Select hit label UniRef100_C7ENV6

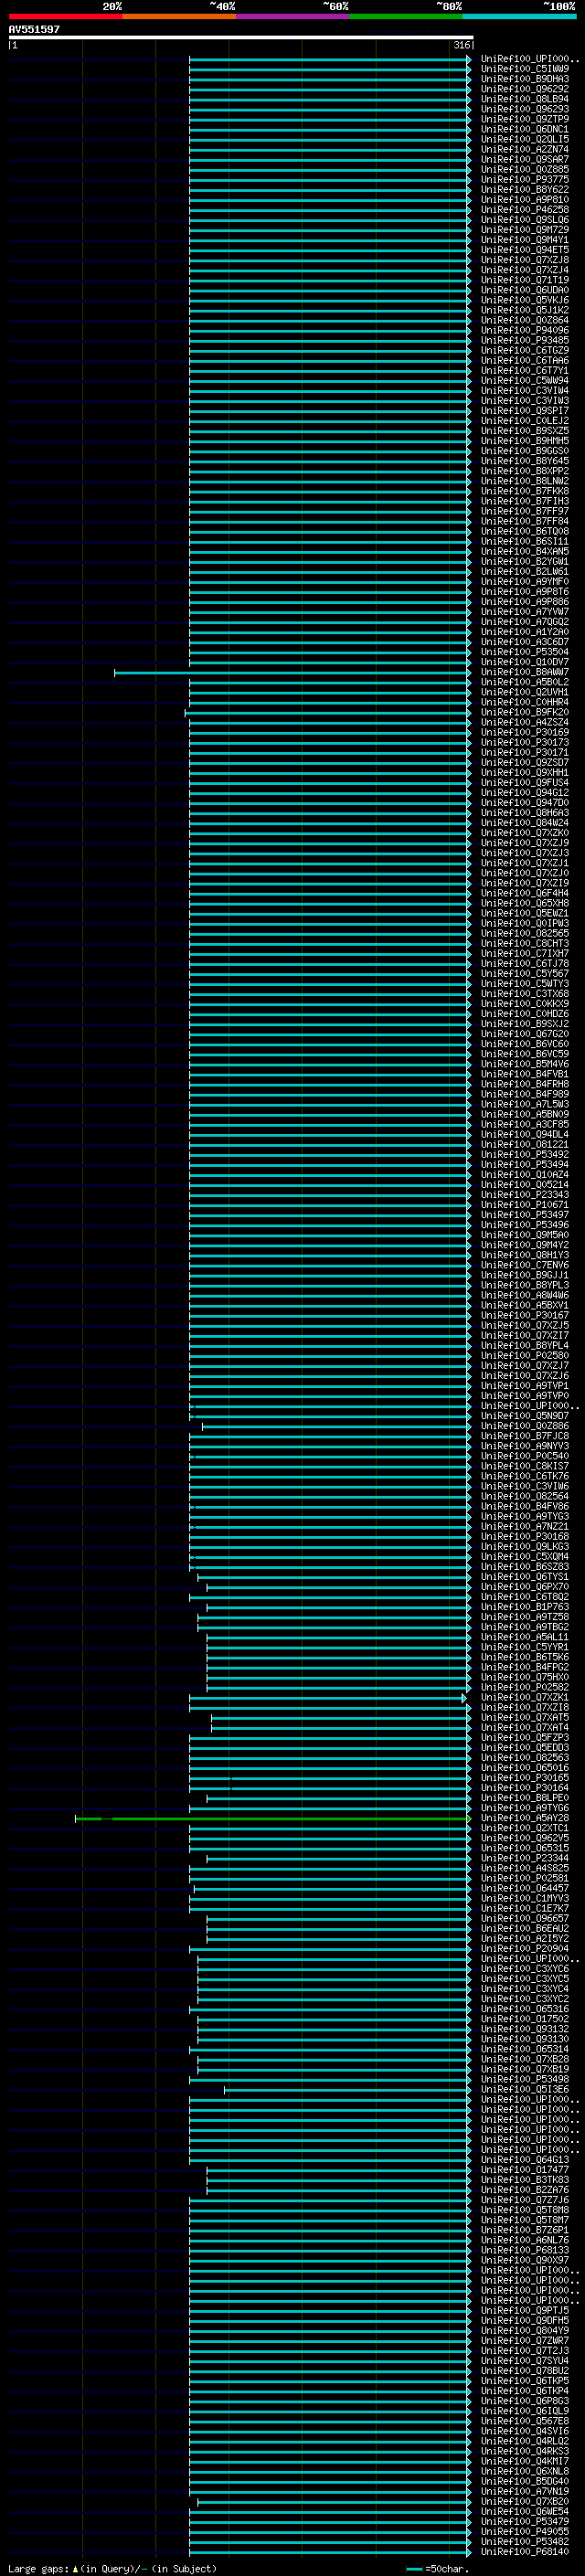coord(525,1265)
